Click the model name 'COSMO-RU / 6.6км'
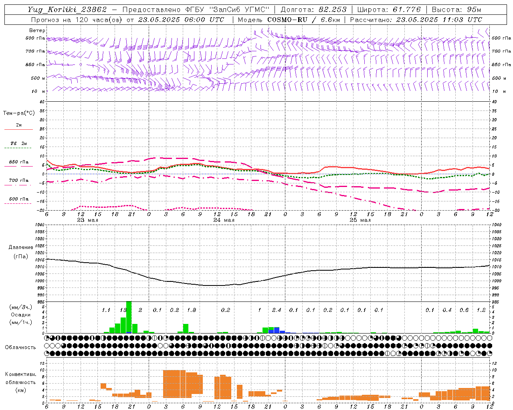Viewport: 513px width, 410px height. (x=303, y=20)
